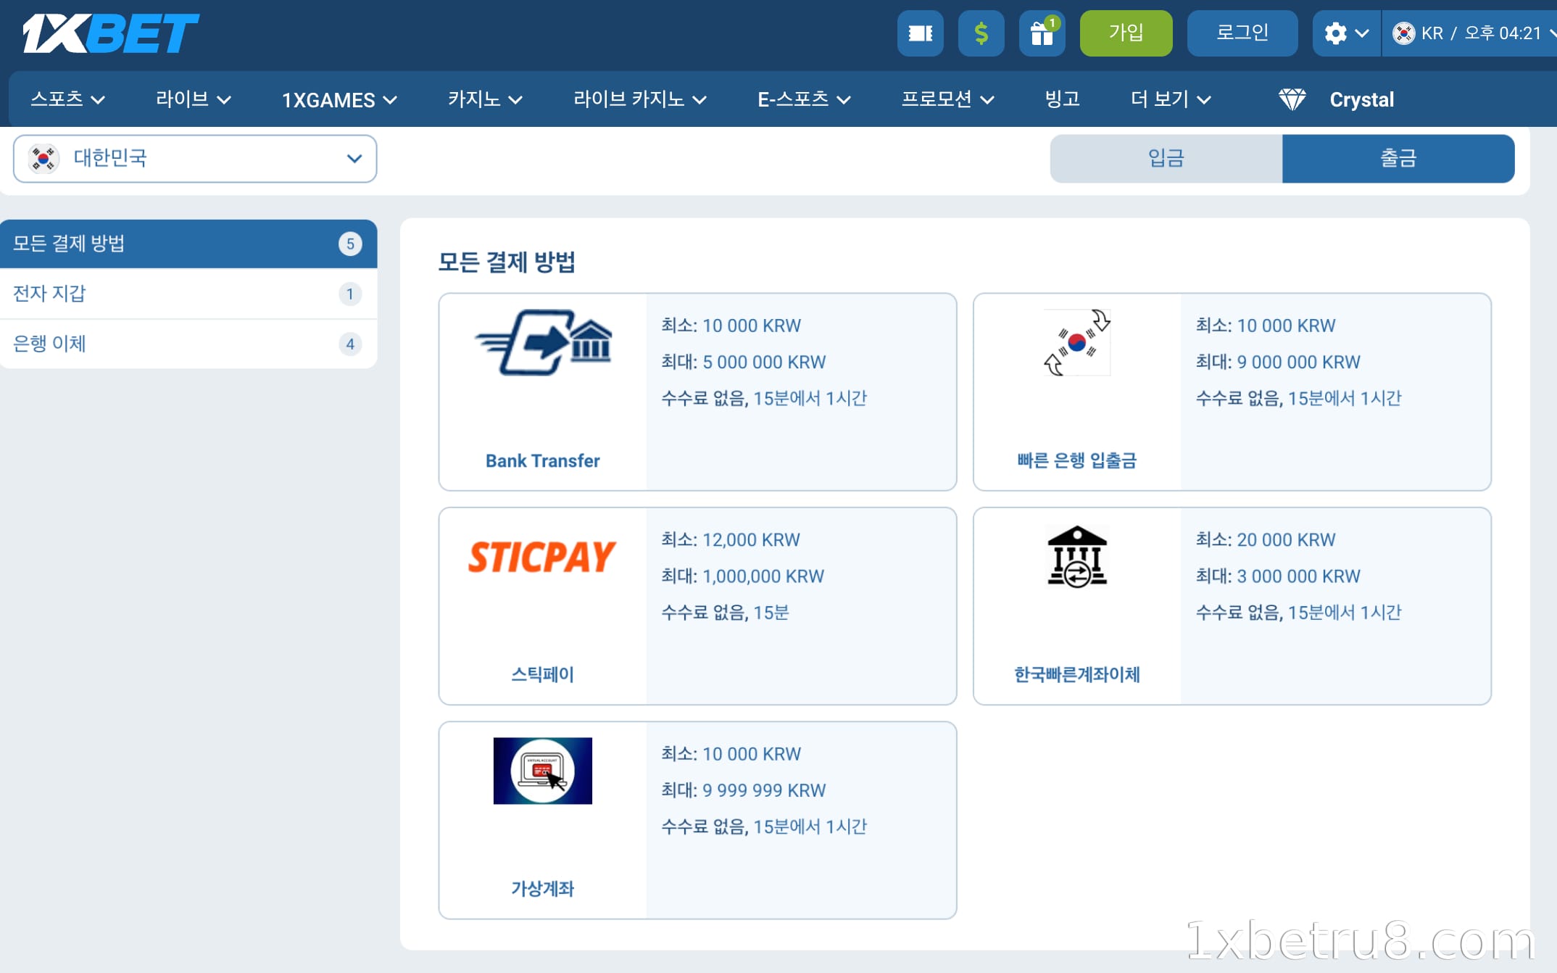1557x973 pixels.
Task: Expand the 프로모션 menu
Action: coord(947,99)
